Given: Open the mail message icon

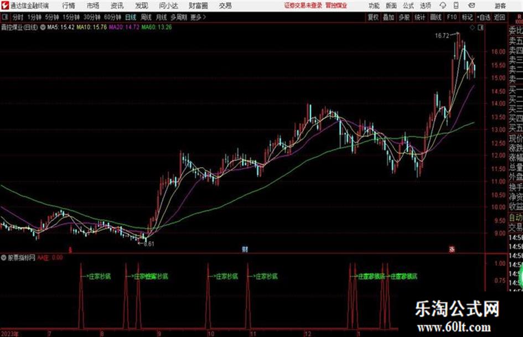Looking at the screenshot, I should [472, 6].
